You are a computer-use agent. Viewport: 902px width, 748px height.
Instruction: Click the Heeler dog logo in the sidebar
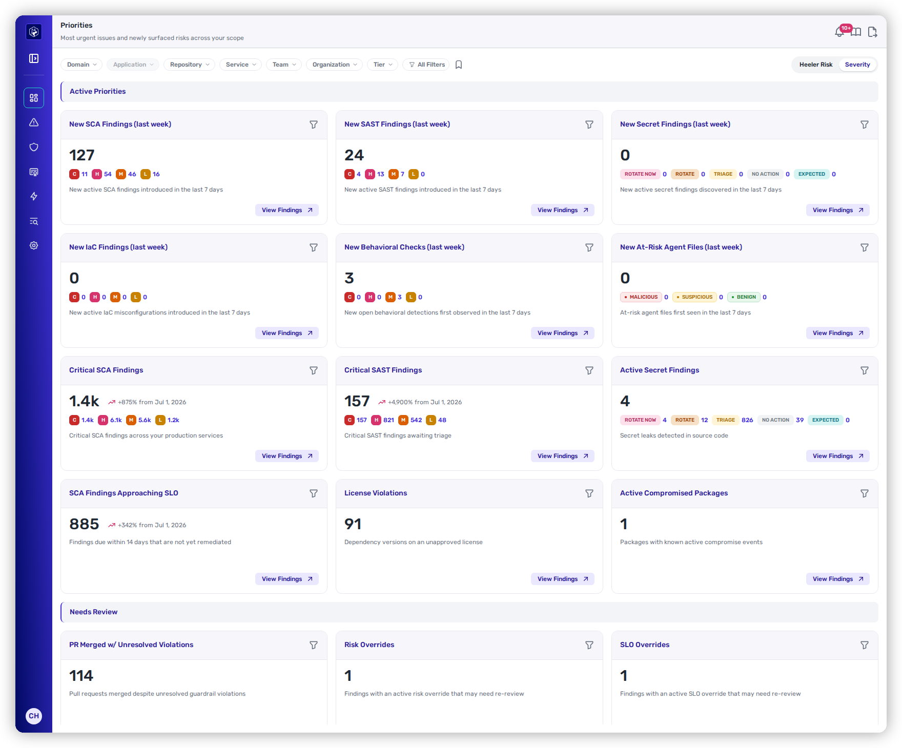(34, 32)
